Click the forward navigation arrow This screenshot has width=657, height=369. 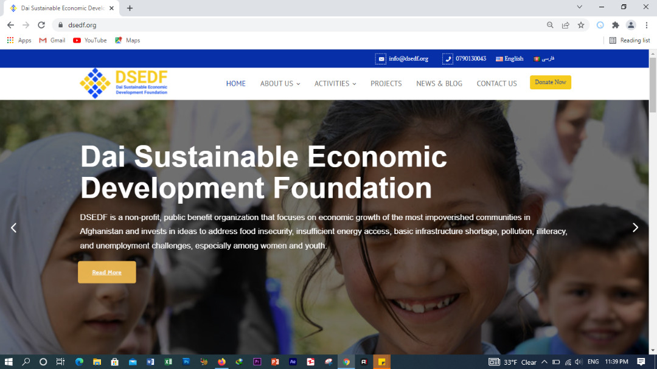(26, 25)
